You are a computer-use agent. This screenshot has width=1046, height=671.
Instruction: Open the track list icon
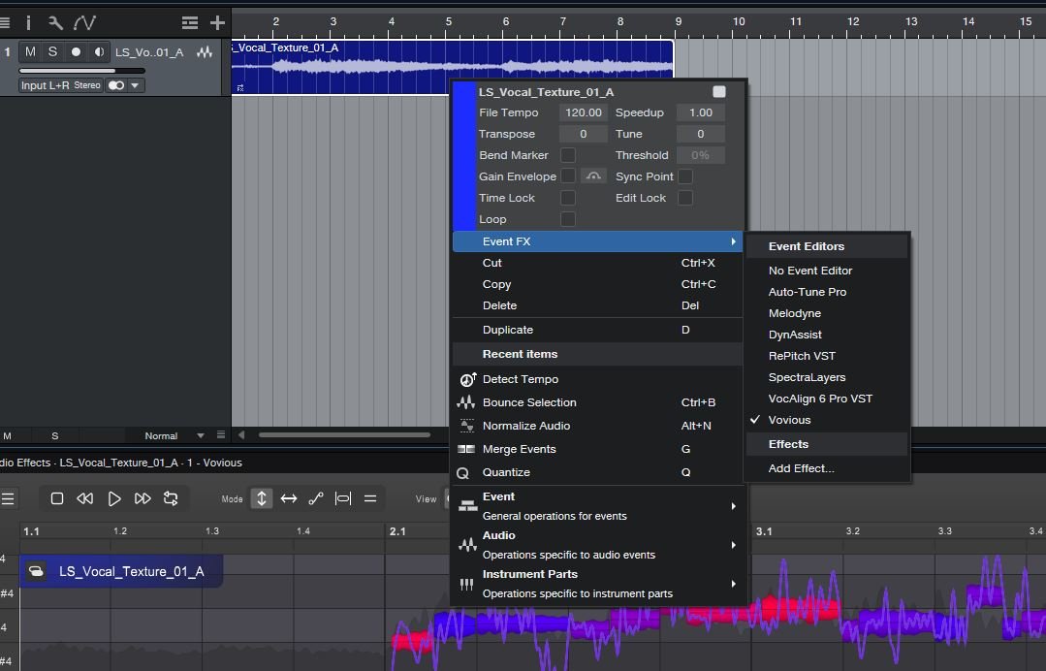[190, 22]
